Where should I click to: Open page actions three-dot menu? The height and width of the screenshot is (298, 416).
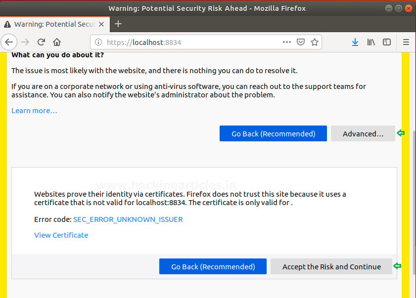(x=287, y=43)
